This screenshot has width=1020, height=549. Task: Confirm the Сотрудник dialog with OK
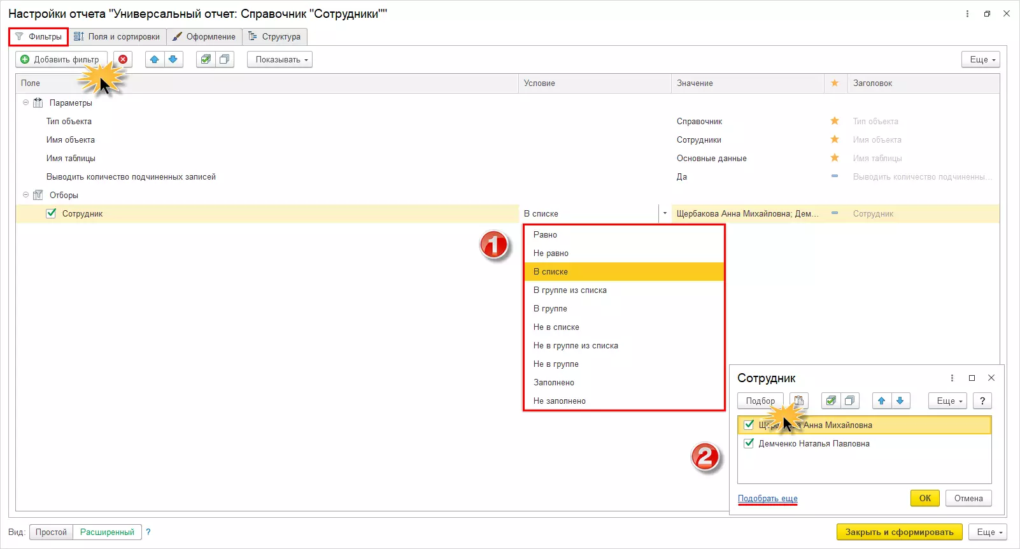click(x=925, y=498)
